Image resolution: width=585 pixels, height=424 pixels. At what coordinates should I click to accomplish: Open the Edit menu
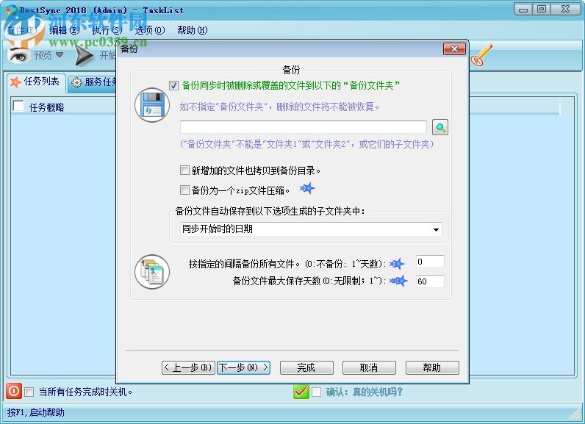tap(65, 30)
